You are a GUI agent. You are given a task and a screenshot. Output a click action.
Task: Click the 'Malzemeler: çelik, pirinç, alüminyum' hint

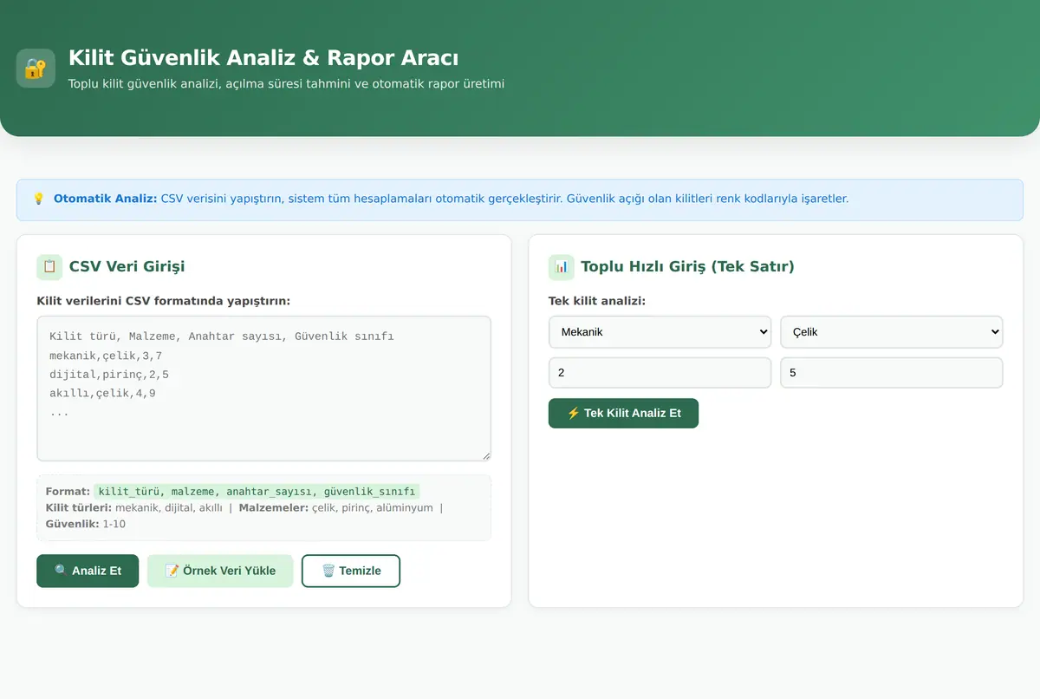(x=336, y=507)
